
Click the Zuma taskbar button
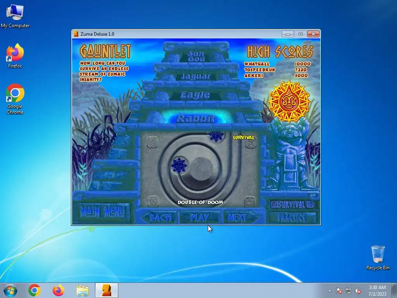(x=107, y=290)
